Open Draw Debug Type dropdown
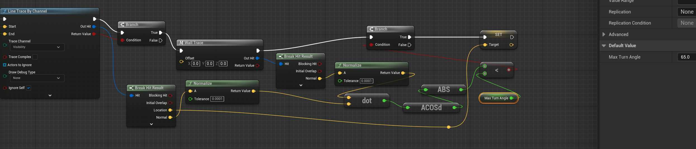Image resolution: width=696 pixels, height=149 pixels. (x=37, y=78)
